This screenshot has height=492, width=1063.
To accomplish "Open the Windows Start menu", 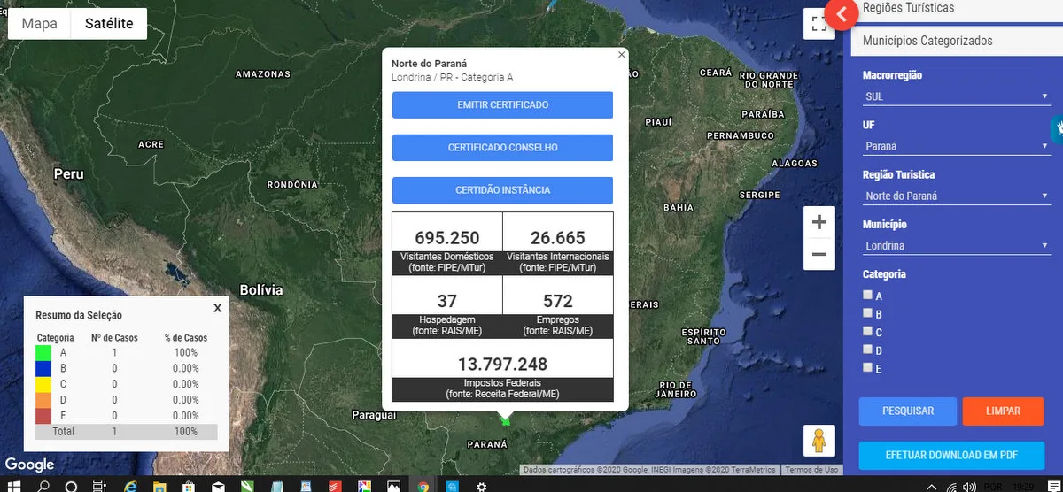I will pos(14,486).
